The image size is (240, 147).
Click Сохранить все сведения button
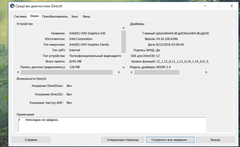pos(170,140)
